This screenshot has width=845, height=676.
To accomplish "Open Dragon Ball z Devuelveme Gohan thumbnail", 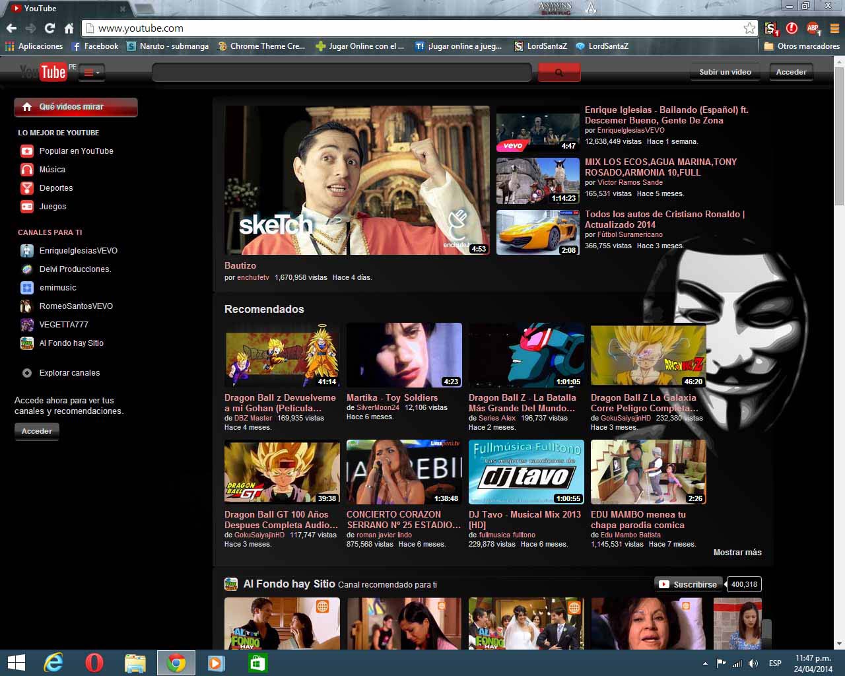I will 282,355.
